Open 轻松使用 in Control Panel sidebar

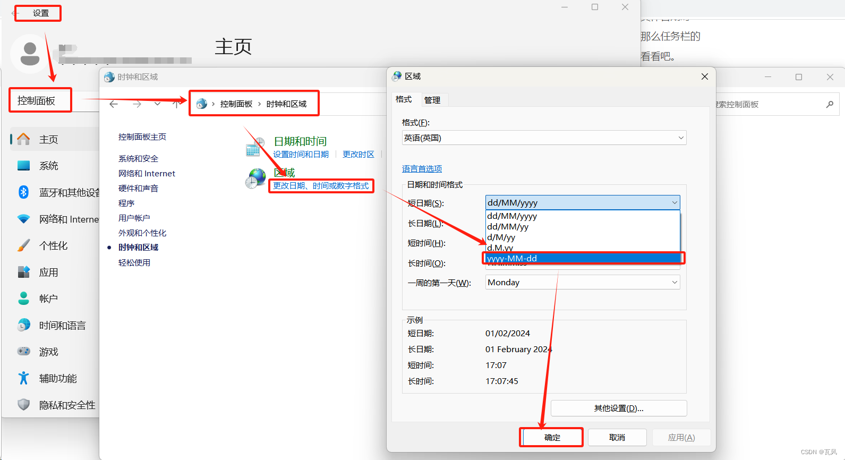134,263
